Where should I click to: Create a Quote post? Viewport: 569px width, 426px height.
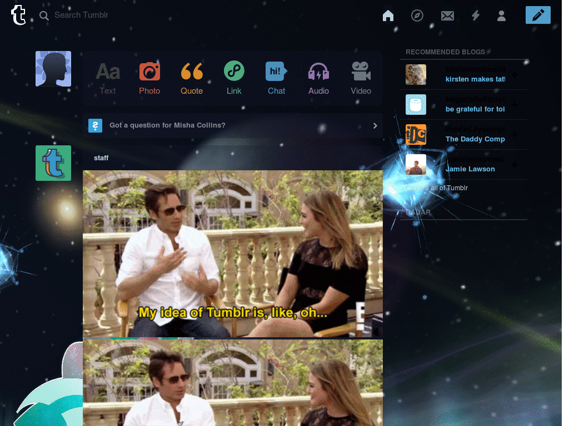[x=192, y=79]
